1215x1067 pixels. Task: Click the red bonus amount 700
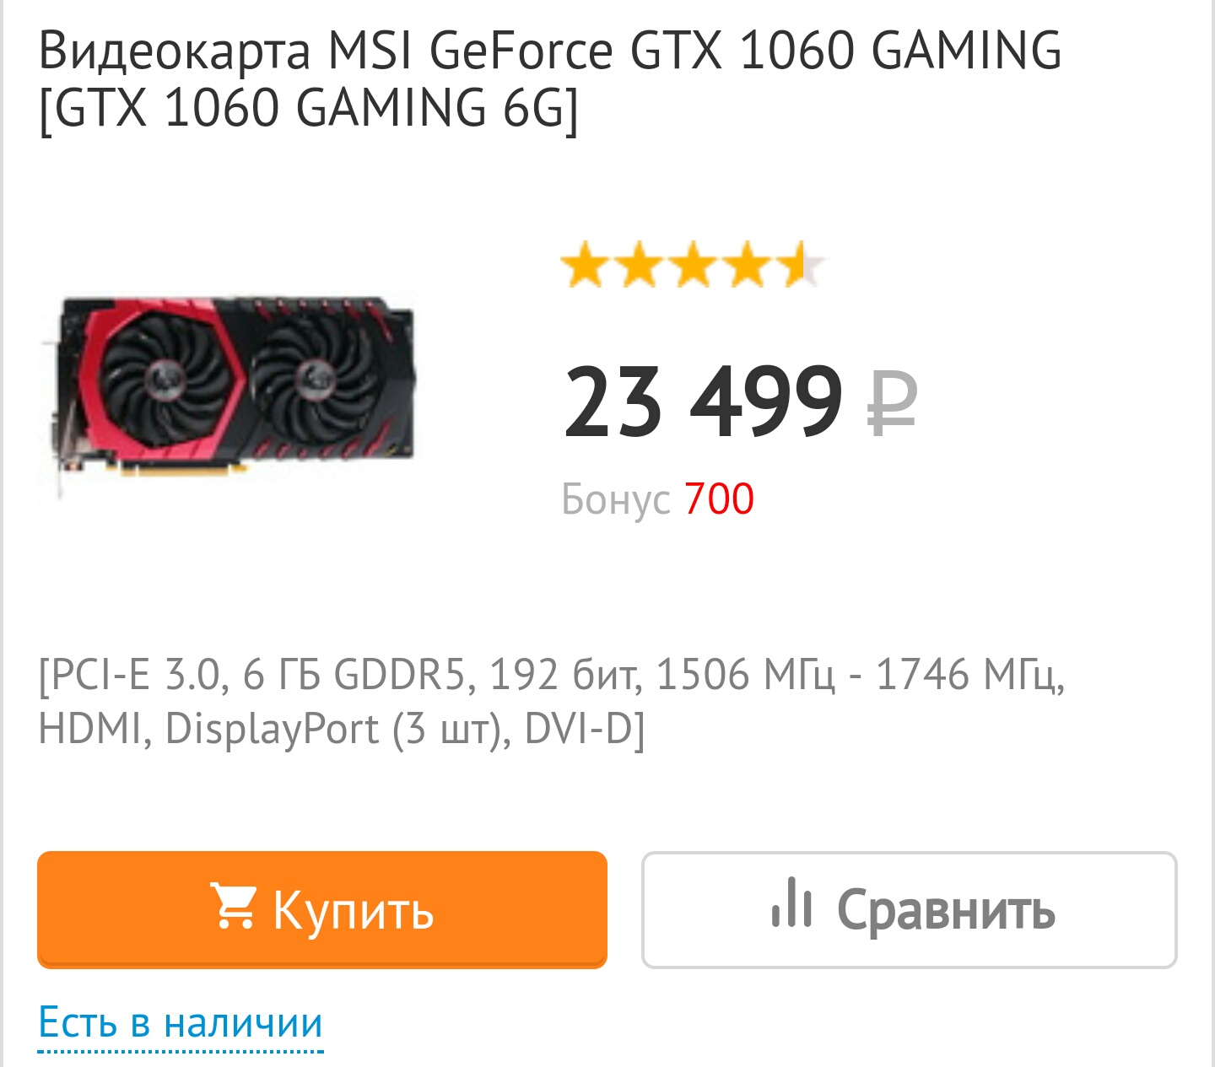719,498
